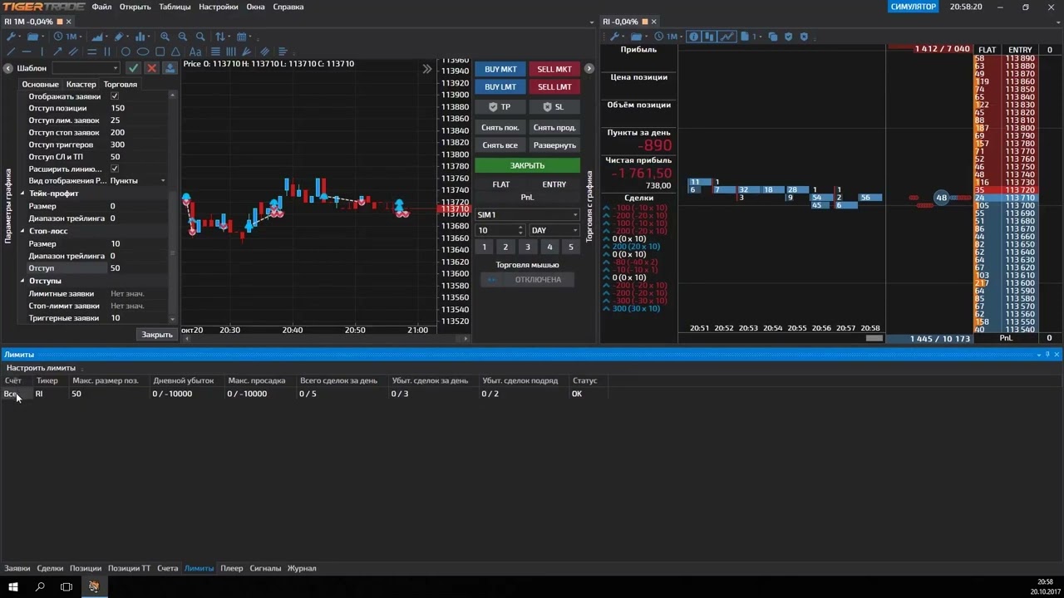Screen dimensions: 1064x598
Task: Open 'Вид отображения' Пункты dropdown
Action: (x=138, y=181)
